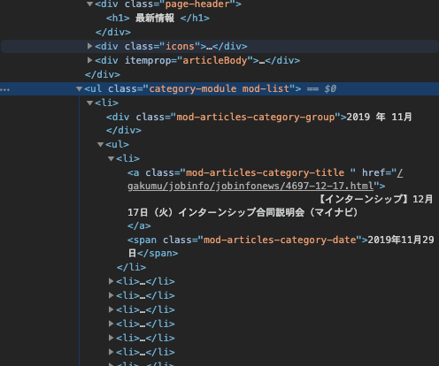Expand the div class="icons" node
Screen dimensions: 439x366
pyautogui.click(x=90, y=46)
